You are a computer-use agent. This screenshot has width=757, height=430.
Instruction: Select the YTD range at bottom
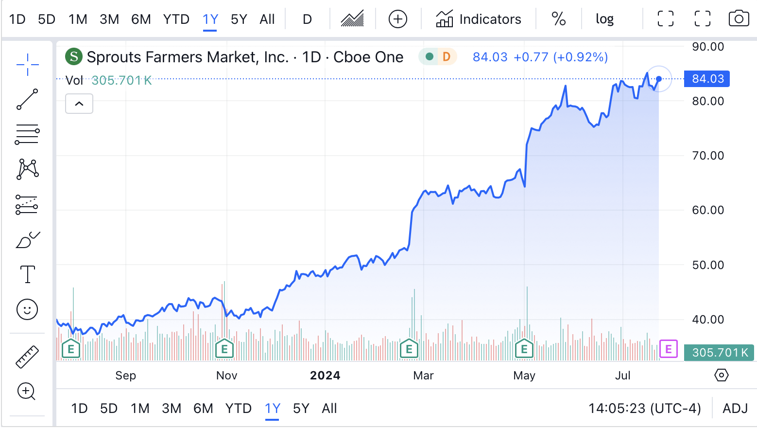(238, 409)
